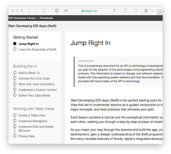Go back with the Safari back arrow
Screen dimensions: 171x154
[29, 11]
